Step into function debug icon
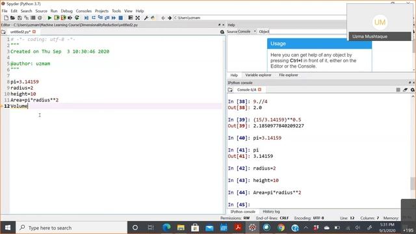 pyautogui.click(x=100, y=18)
